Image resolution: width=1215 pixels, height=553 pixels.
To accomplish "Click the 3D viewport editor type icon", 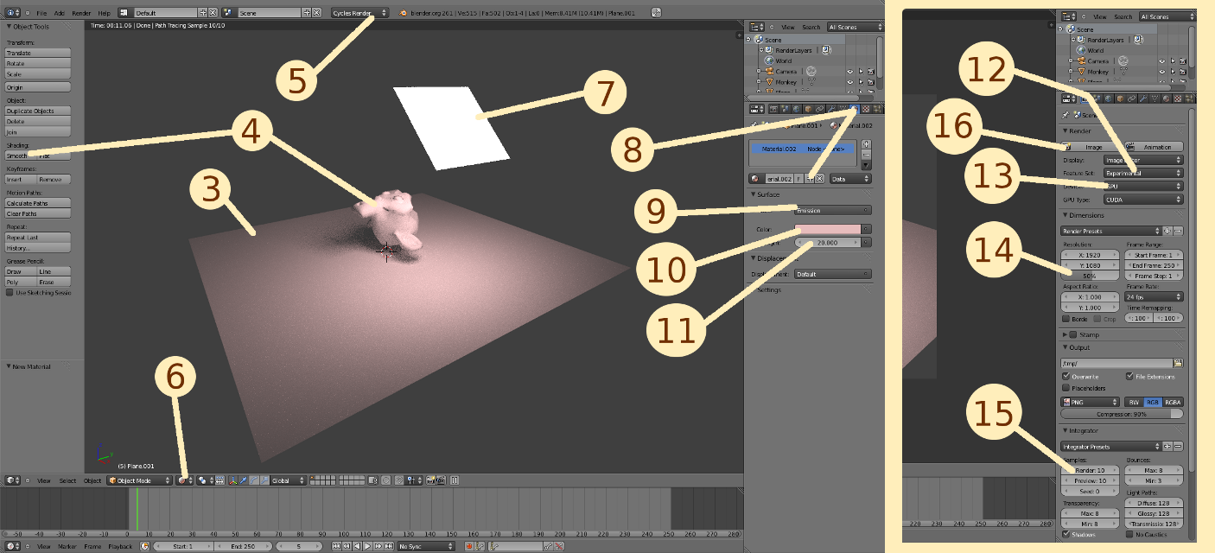I will 12,480.
